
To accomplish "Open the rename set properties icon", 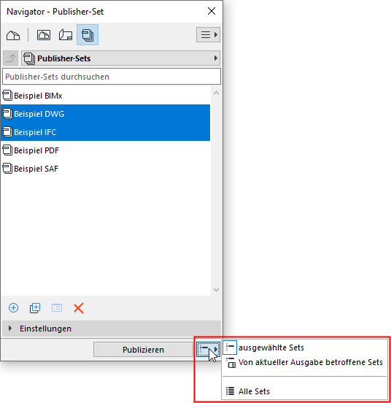I will [x=57, y=308].
